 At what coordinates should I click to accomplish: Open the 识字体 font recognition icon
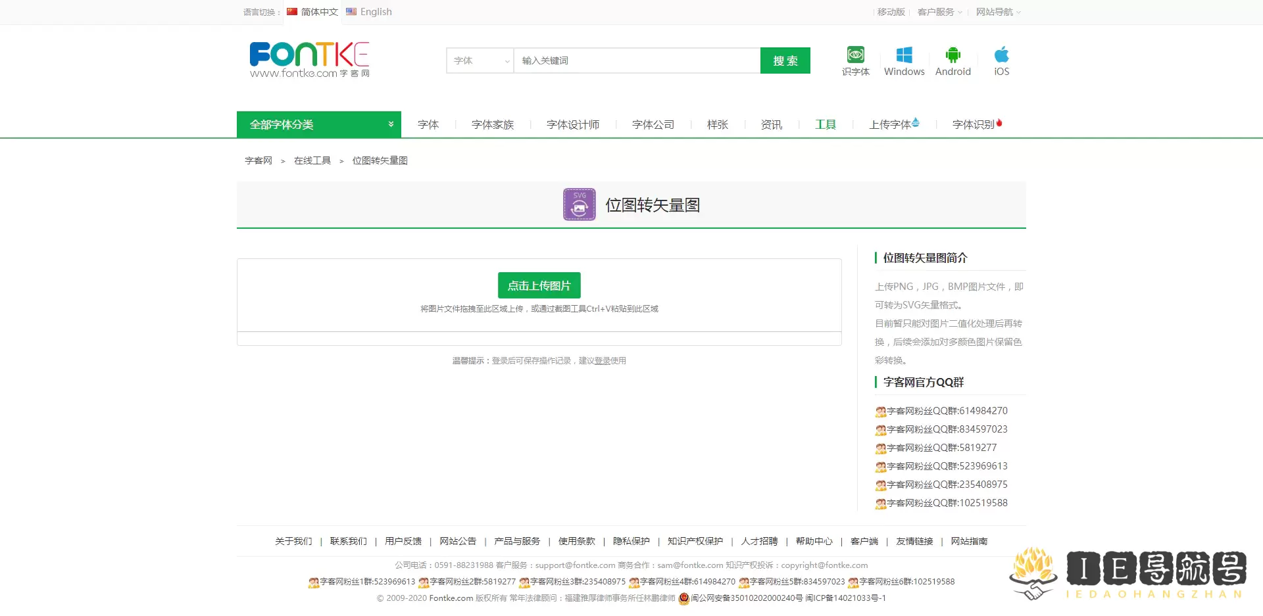click(x=855, y=55)
